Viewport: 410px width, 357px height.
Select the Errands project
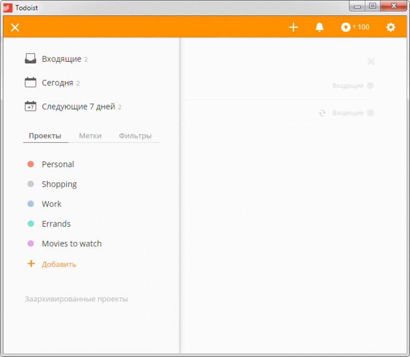pyautogui.click(x=56, y=224)
